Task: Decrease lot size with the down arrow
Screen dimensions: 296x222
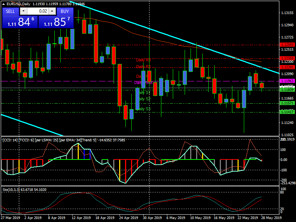Action: click(23, 11)
